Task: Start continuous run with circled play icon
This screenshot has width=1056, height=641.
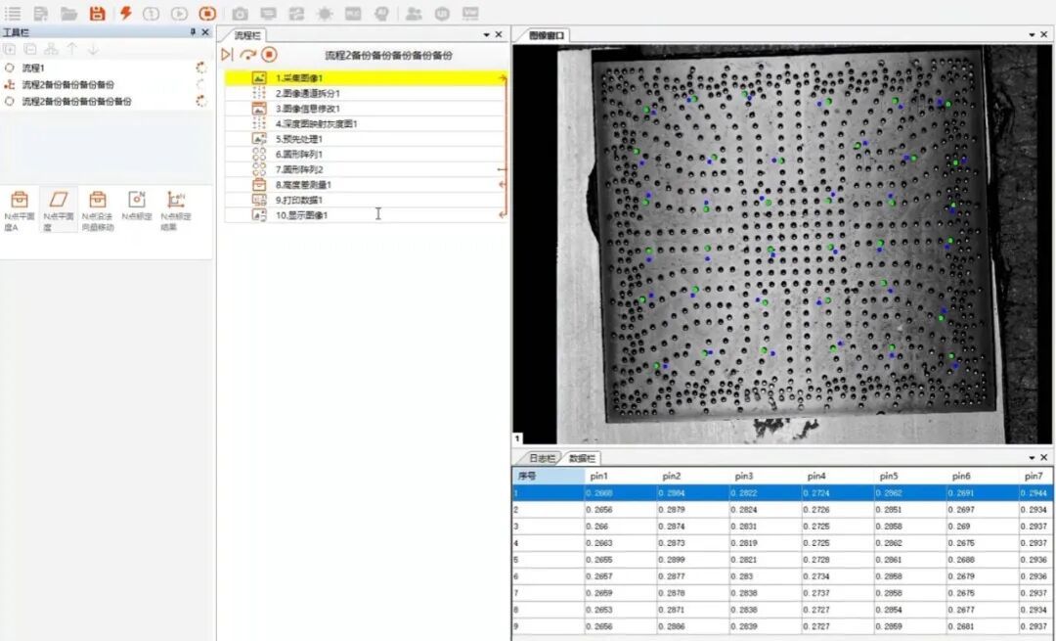Action: tap(179, 14)
